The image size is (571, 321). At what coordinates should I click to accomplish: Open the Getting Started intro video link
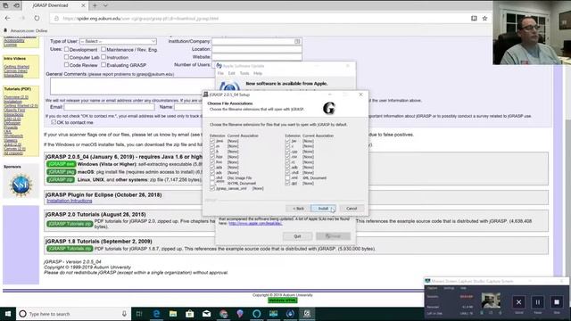tap(16, 67)
